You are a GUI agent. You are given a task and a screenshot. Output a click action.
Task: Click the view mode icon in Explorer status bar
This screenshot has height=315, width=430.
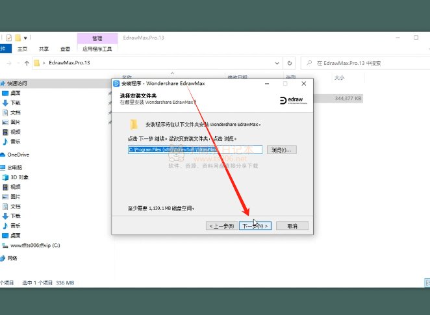click(x=427, y=283)
